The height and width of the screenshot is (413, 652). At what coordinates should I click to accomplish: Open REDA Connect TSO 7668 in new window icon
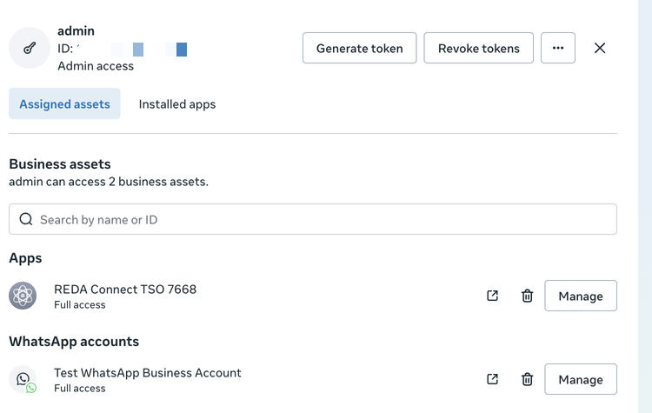492,296
